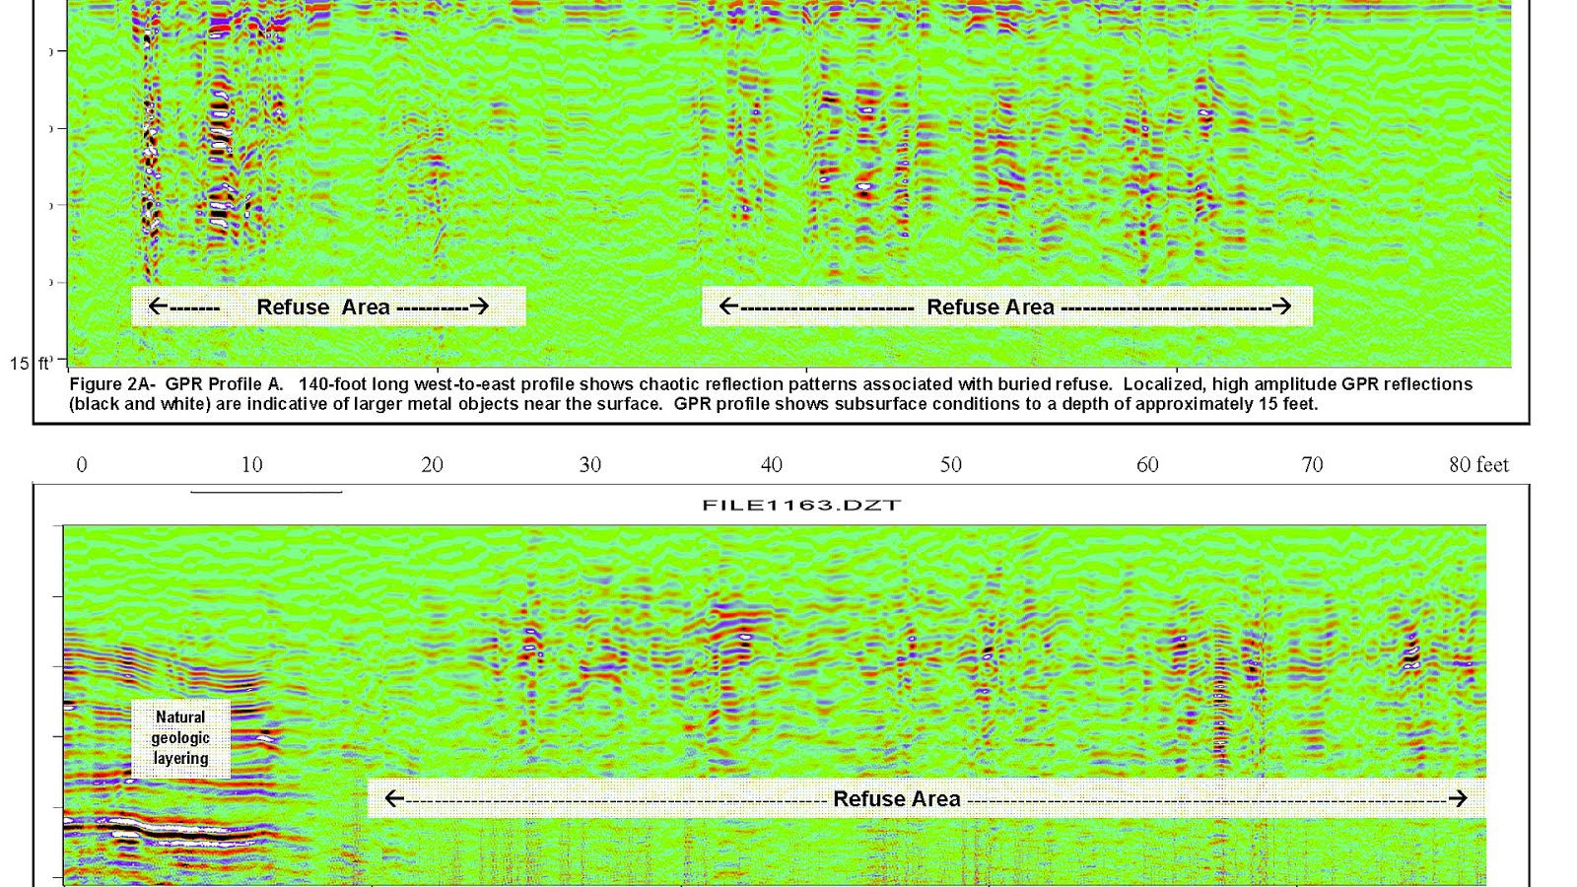The width and height of the screenshot is (1577, 887).
Task: Click the Refuse Area label in the lower profile
Action: (898, 799)
